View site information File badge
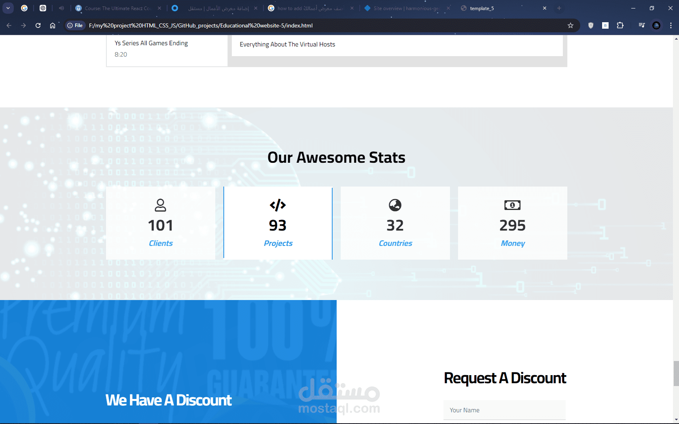679x424 pixels. (x=75, y=25)
